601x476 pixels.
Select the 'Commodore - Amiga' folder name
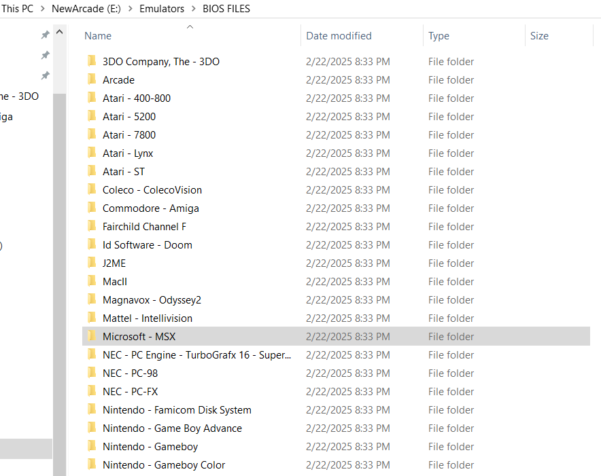click(x=151, y=208)
